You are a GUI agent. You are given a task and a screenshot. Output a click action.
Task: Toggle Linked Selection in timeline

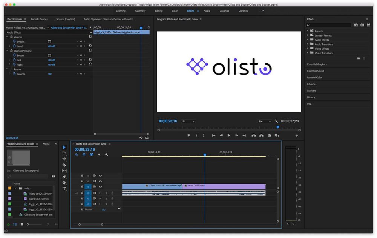click(x=91, y=155)
